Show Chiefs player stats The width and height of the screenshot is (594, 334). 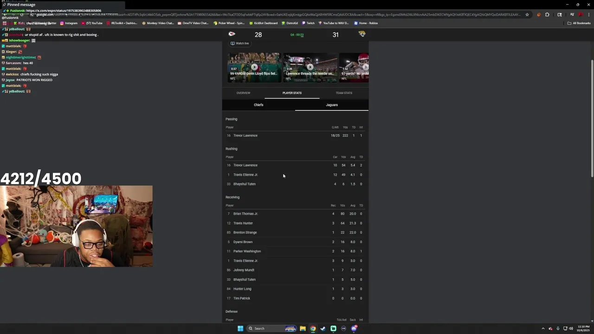258,105
